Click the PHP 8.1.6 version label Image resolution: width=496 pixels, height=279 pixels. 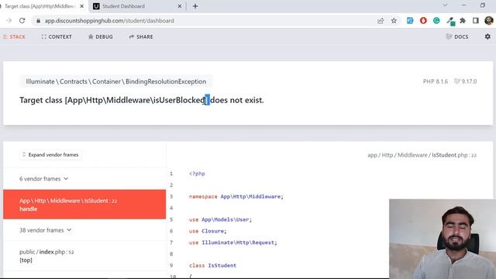coord(436,81)
